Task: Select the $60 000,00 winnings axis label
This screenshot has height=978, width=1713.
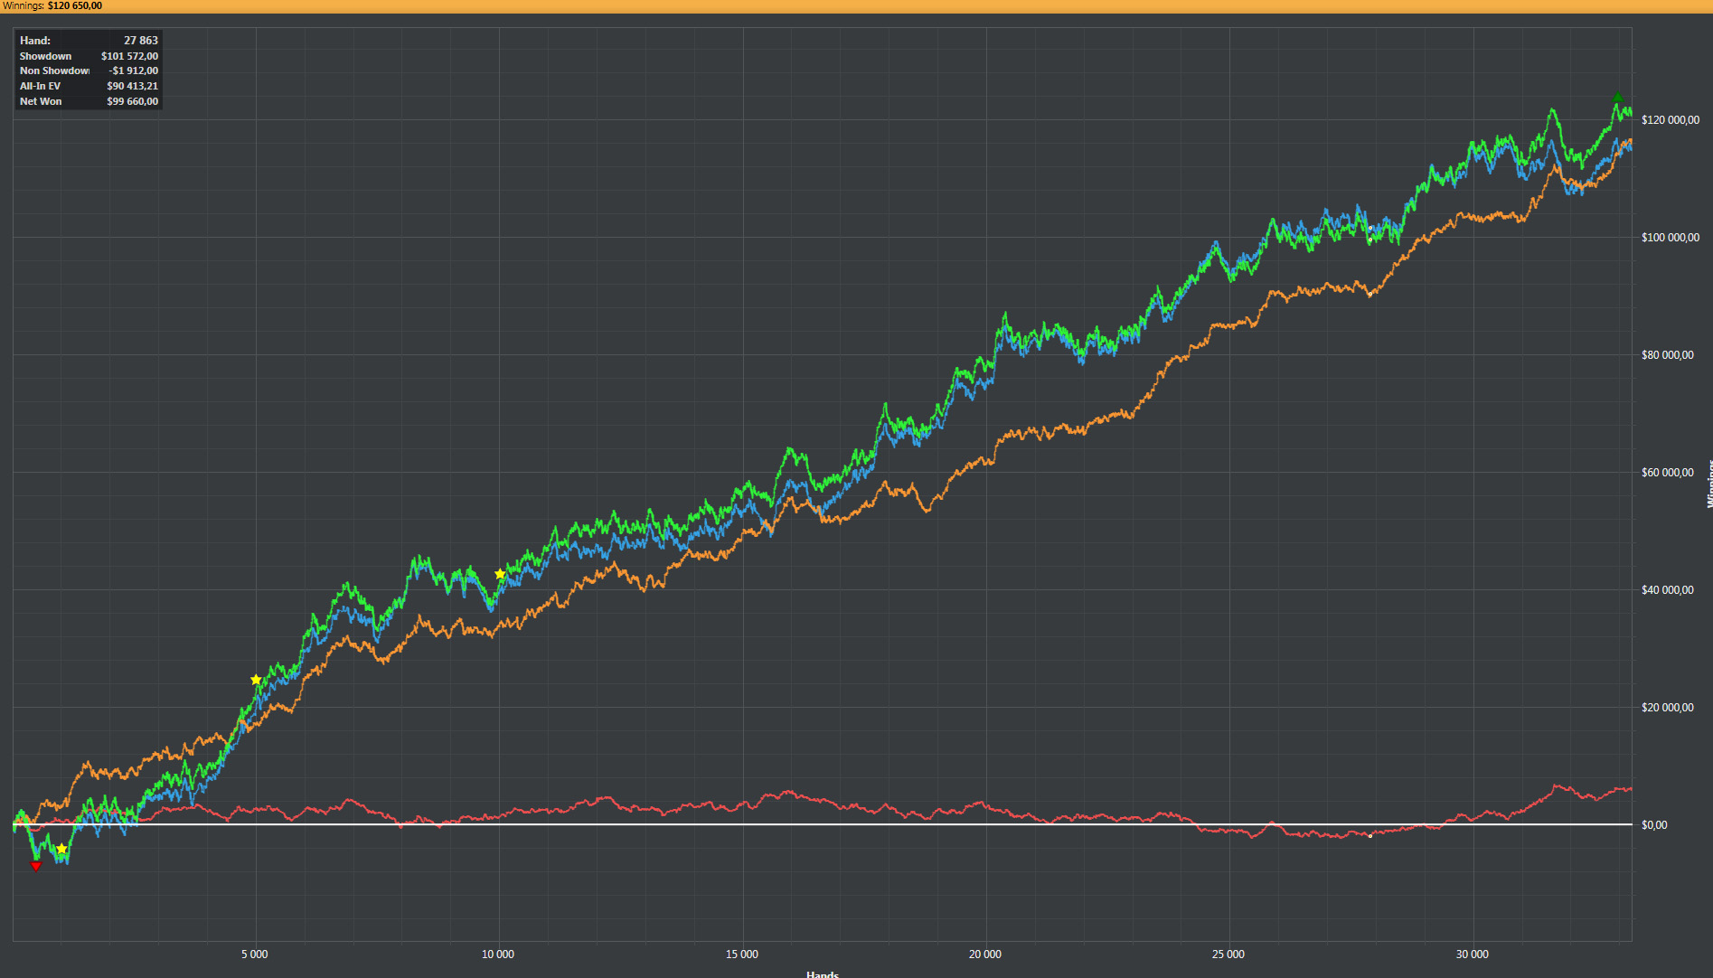Action: point(1667,473)
